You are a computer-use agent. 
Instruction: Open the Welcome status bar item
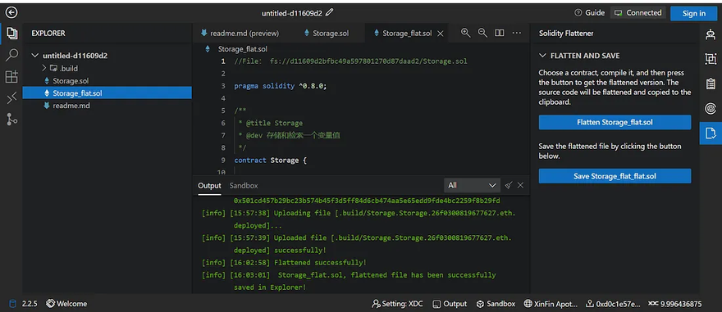click(x=66, y=304)
